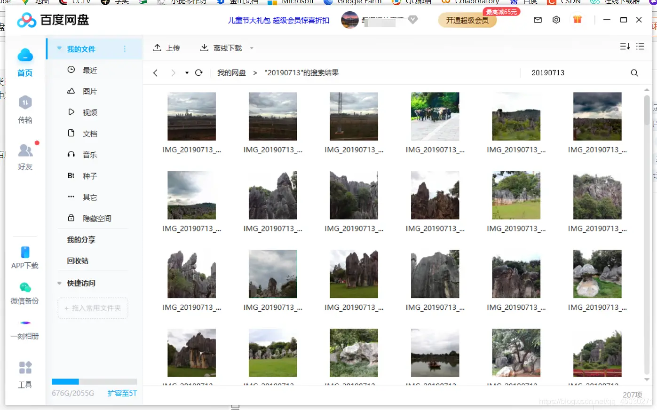Expand the 离线下载 dropdown arrow

point(252,47)
